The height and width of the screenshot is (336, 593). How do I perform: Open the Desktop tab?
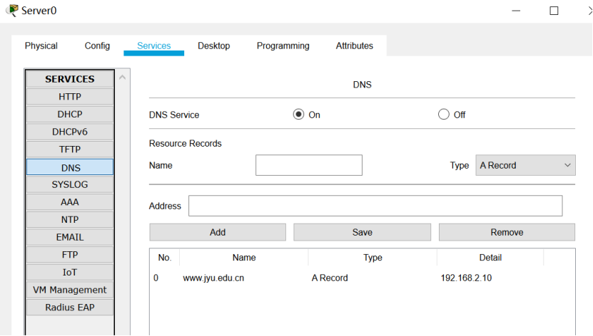[x=213, y=46]
